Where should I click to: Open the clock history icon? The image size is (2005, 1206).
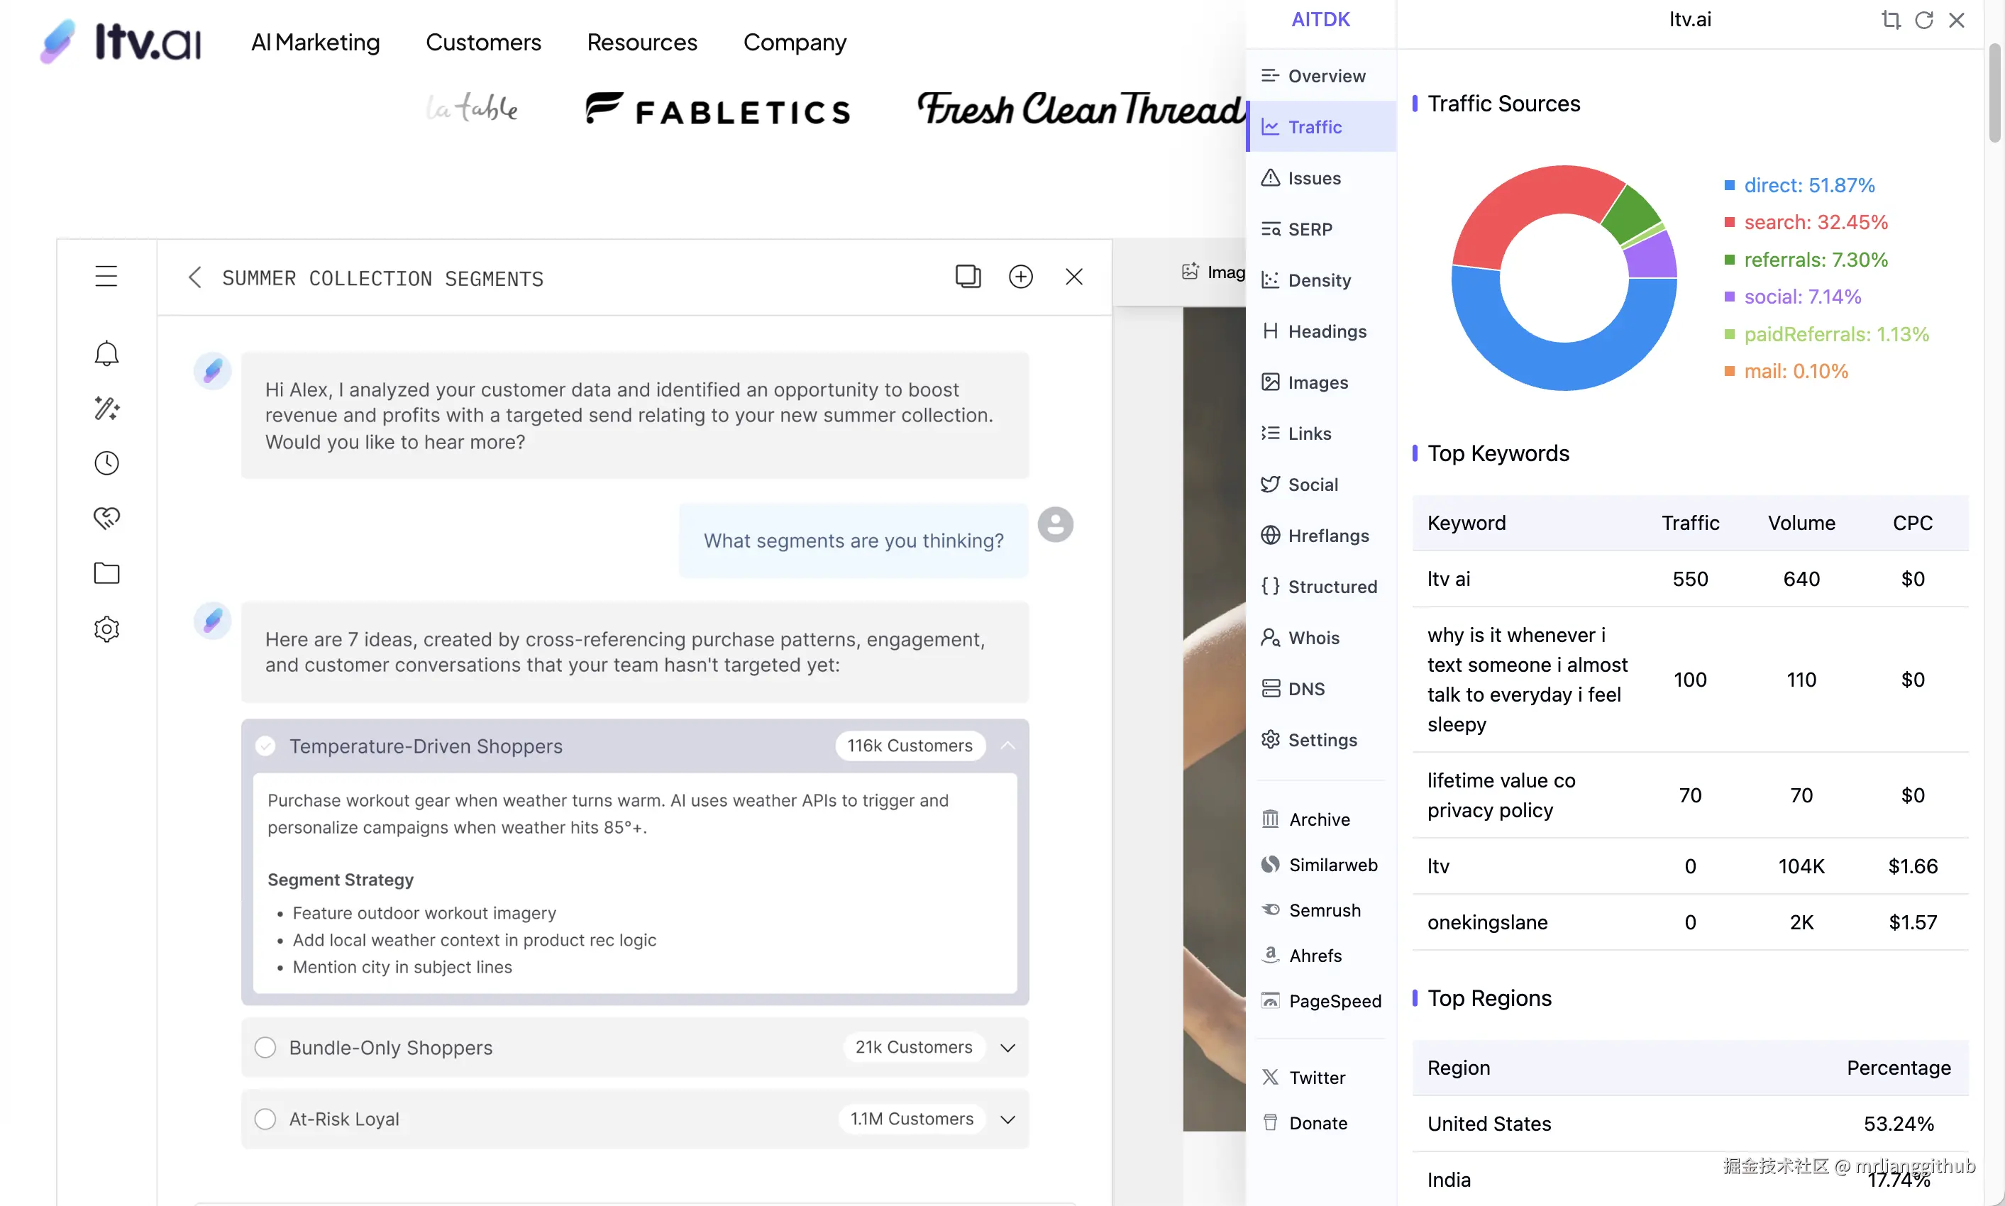click(x=106, y=463)
